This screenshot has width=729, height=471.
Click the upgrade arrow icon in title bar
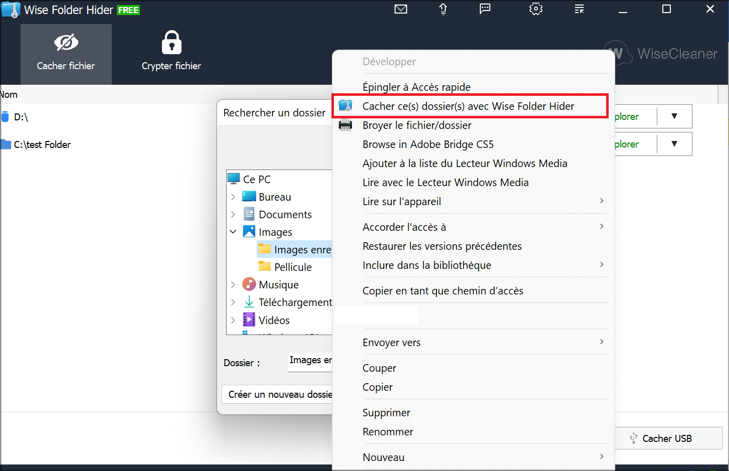click(443, 9)
